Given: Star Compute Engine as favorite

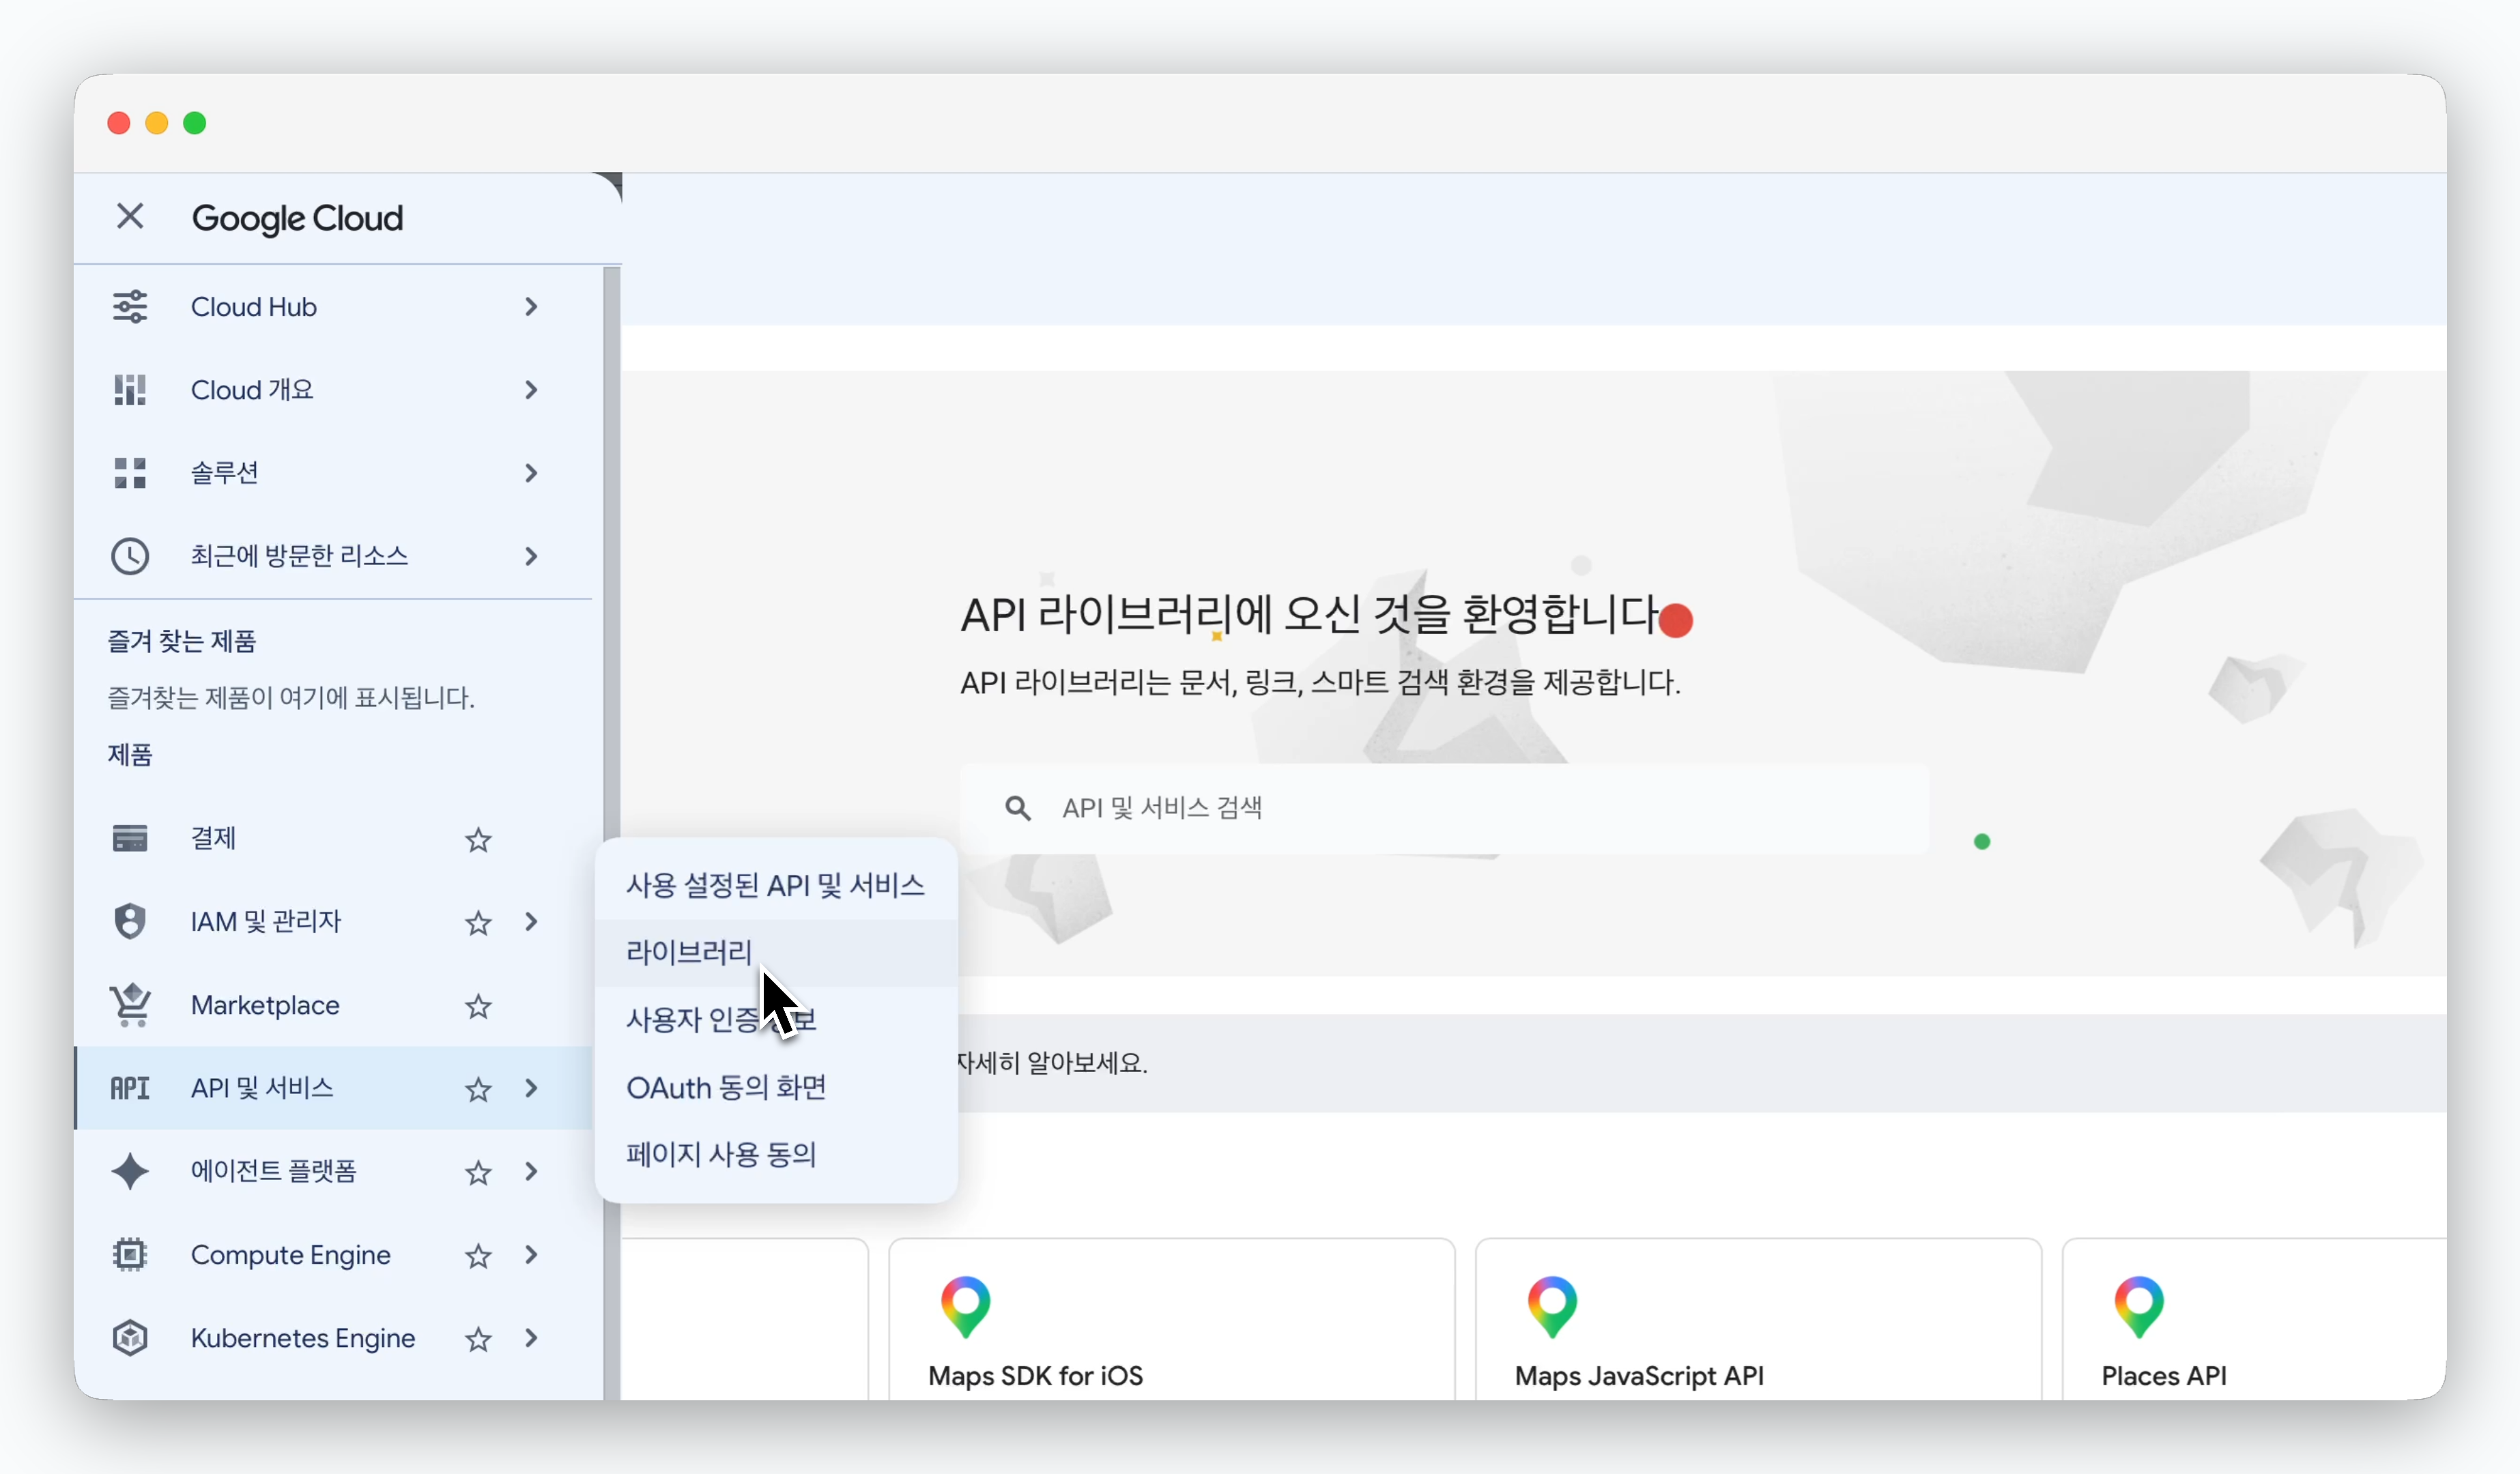Looking at the screenshot, I should (x=478, y=1256).
